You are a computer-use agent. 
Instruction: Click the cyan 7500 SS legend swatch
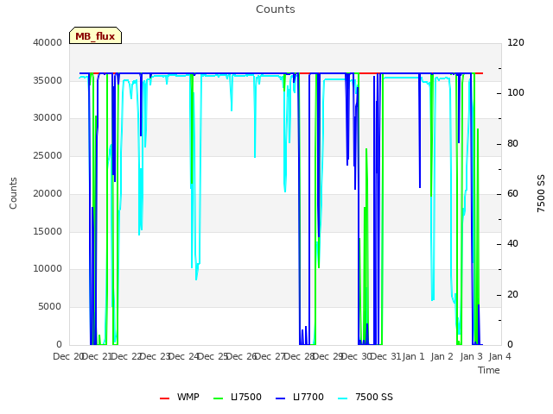click(342, 398)
